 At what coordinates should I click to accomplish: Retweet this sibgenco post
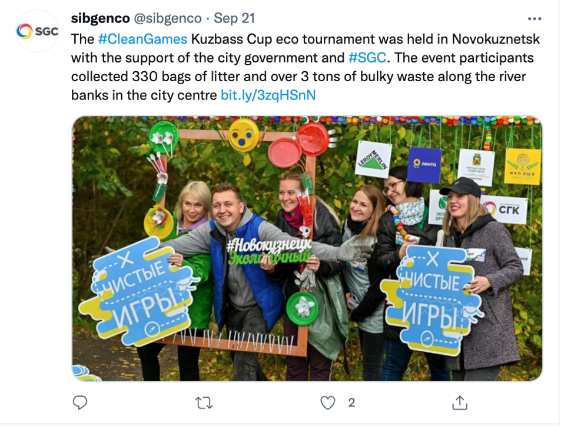click(204, 403)
